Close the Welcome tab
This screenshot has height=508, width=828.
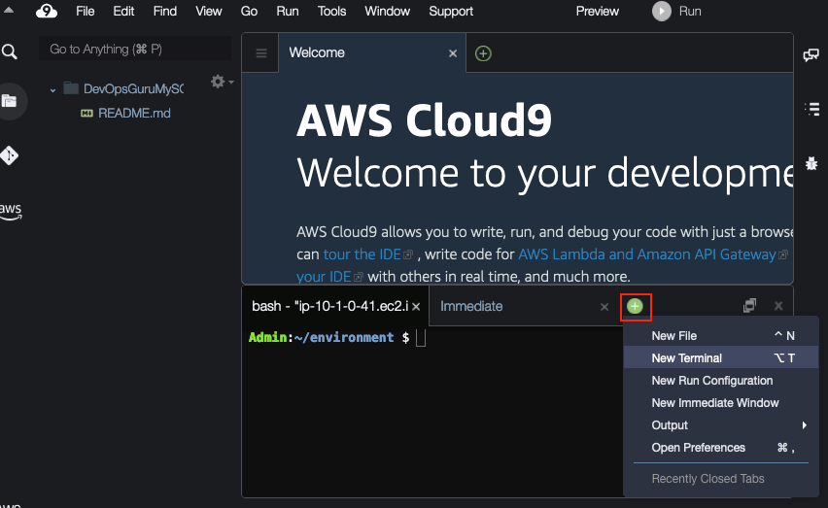pyautogui.click(x=453, y=53)
